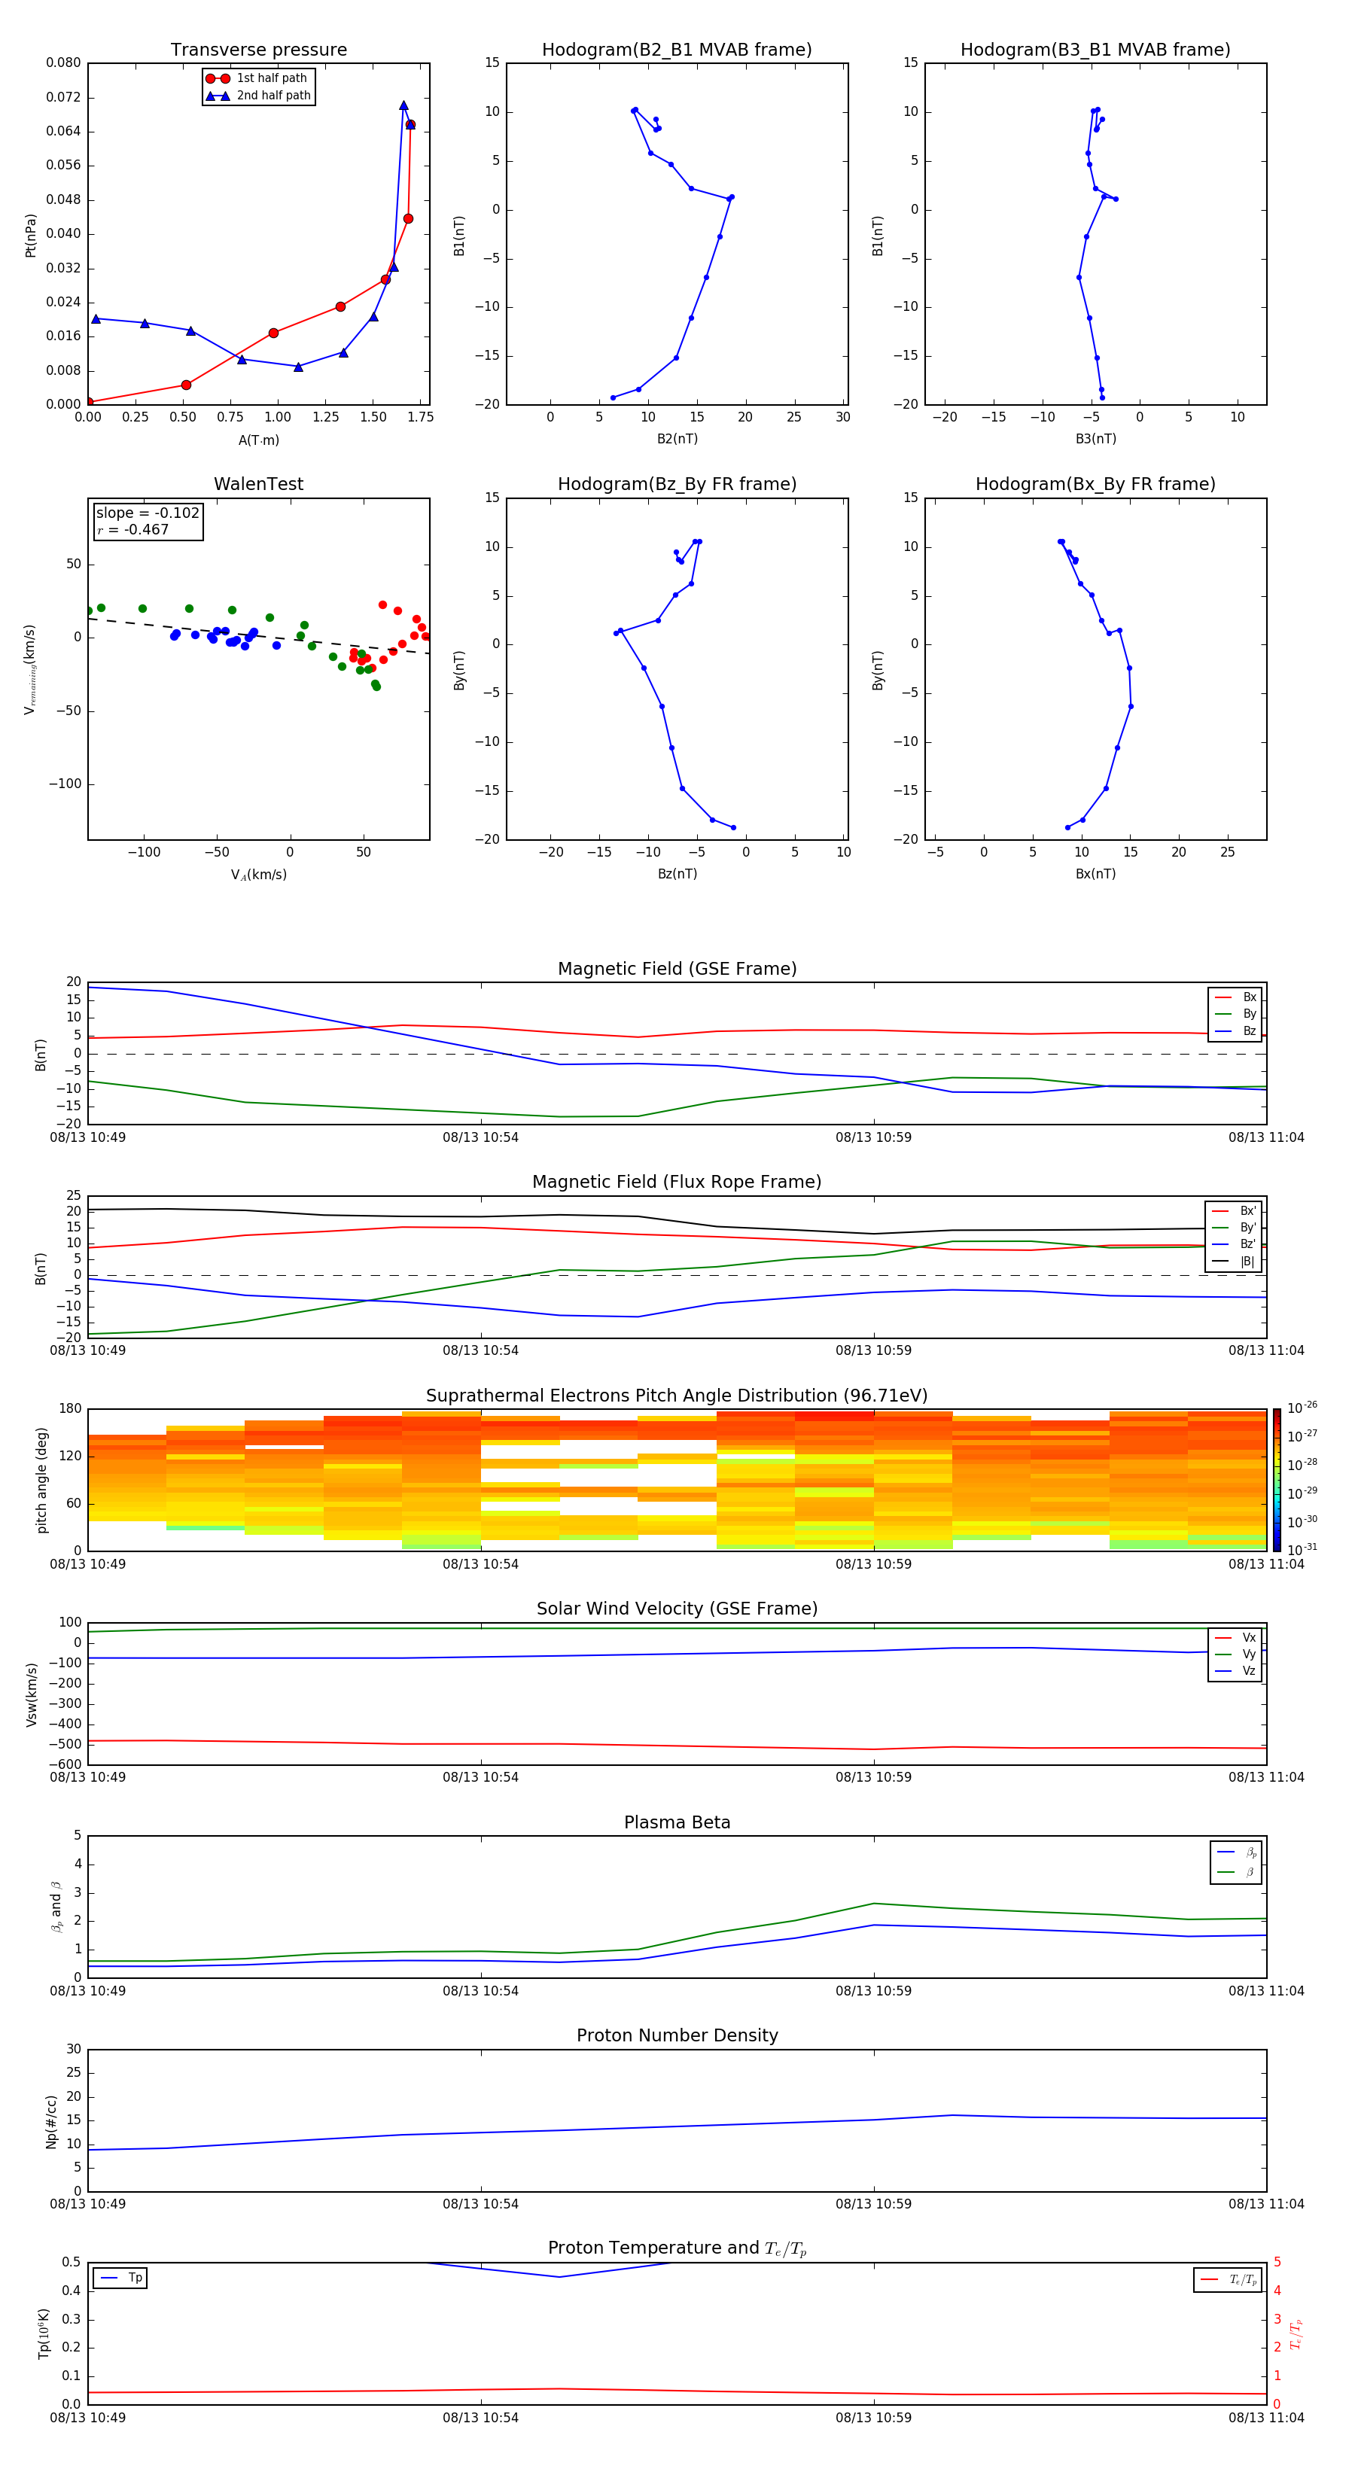Image resolution: width=1355 pixels, height=2484 pixels.
Task: Click the "10^-26" colorbar tick label
Action: coord(1302,1408)
